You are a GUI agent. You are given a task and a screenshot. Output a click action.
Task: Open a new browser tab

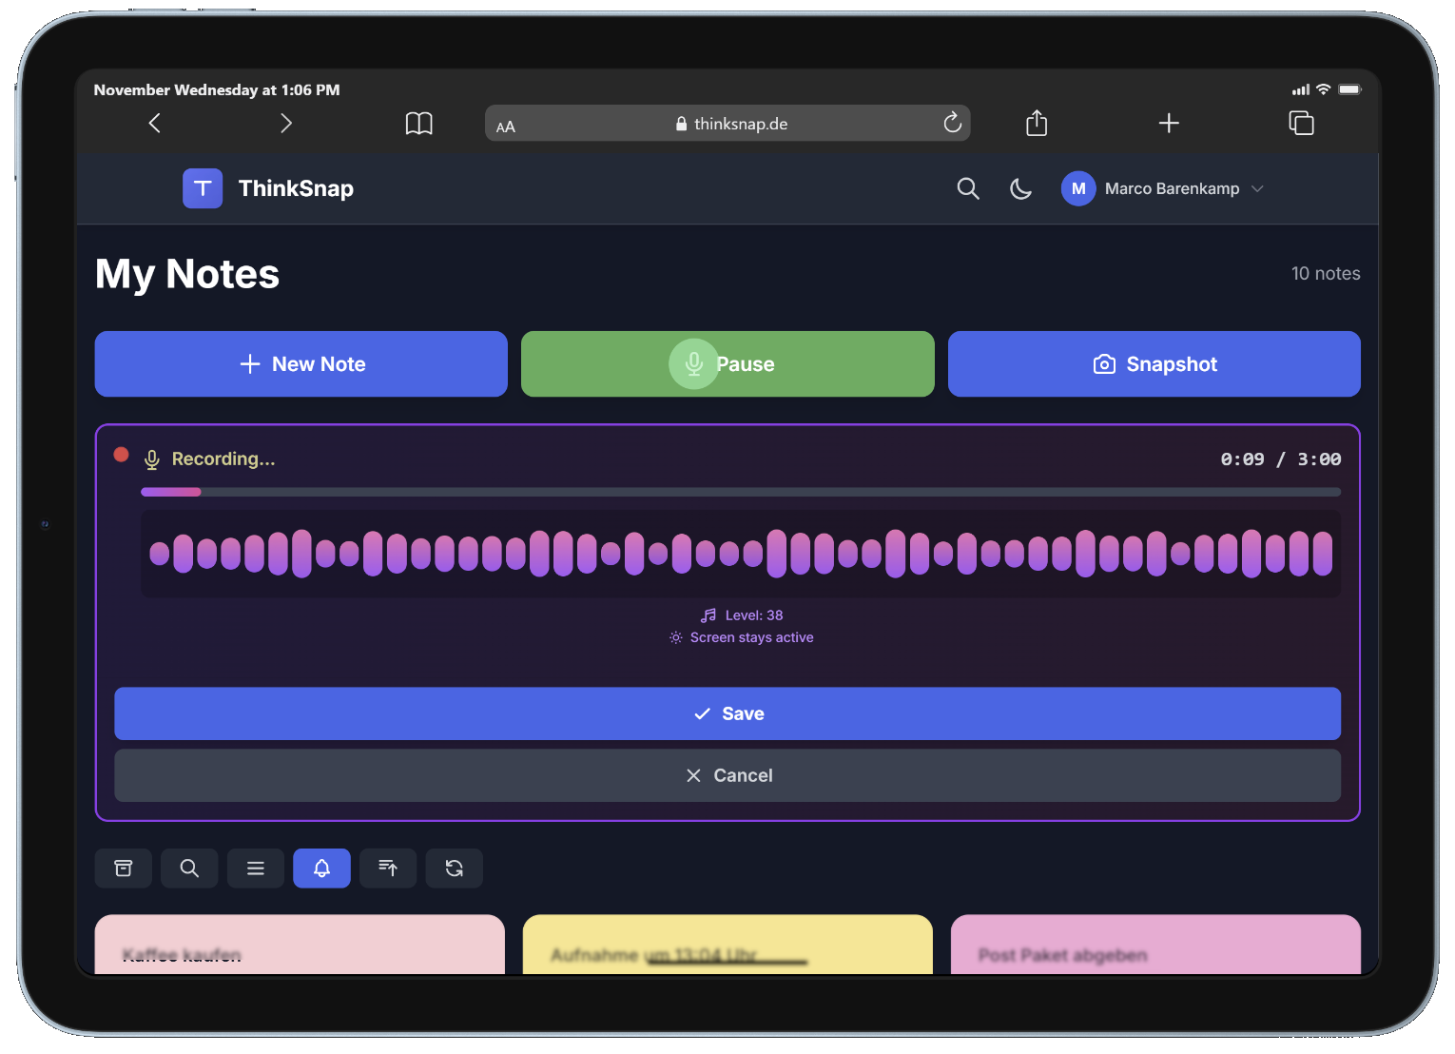[1168, 123]
